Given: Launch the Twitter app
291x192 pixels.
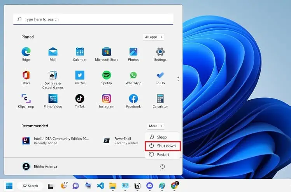Looking at the screenshot, I should pyautogui.click(x=80, y=78).
